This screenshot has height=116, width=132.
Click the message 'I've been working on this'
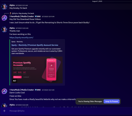coord(20,34)
